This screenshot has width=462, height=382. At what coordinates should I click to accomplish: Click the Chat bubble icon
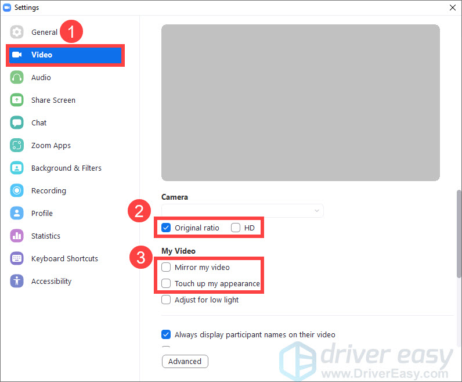pos(17,123)
